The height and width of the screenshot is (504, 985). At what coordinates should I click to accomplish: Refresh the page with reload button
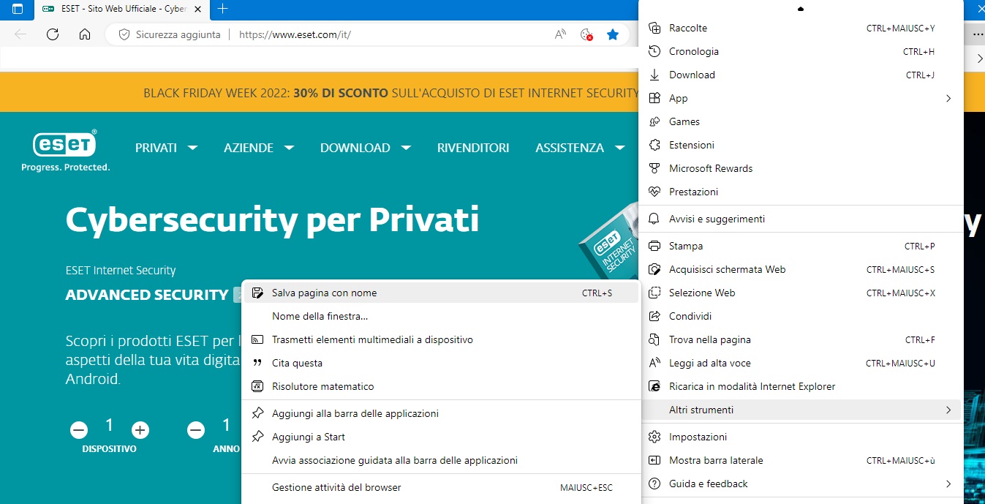click(52, 34)
